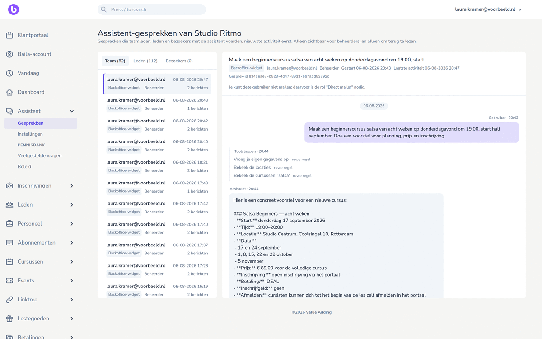542x339 pixels.
Task: Expand the Abonnementen submenu chevron
Action: point(72,243)
